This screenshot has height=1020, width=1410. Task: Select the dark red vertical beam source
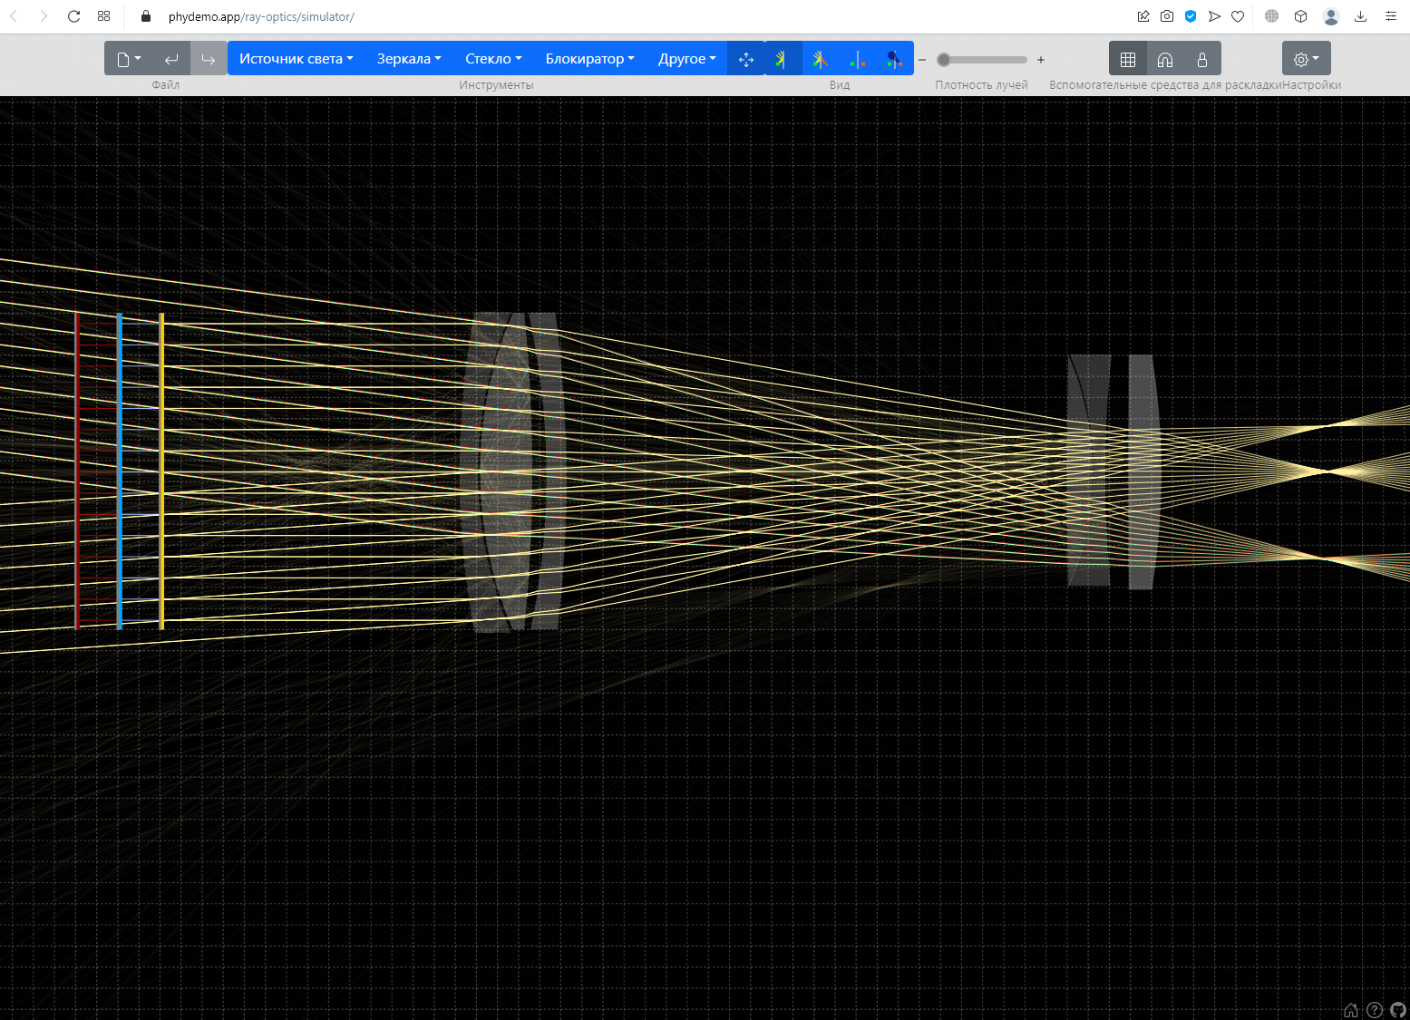pos(77,471)
